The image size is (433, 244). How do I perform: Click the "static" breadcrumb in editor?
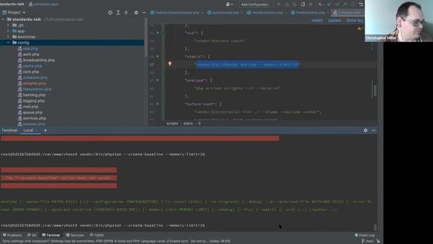(188, 123)
